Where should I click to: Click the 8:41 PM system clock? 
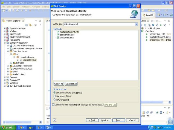pyautogui.click(x=167, y=128)
